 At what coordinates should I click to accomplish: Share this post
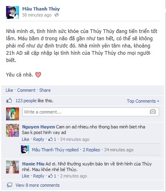(45, 90)
